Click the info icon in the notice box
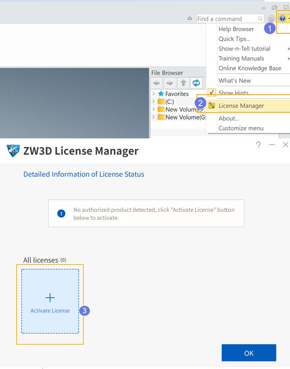 [x=61, y=213]
